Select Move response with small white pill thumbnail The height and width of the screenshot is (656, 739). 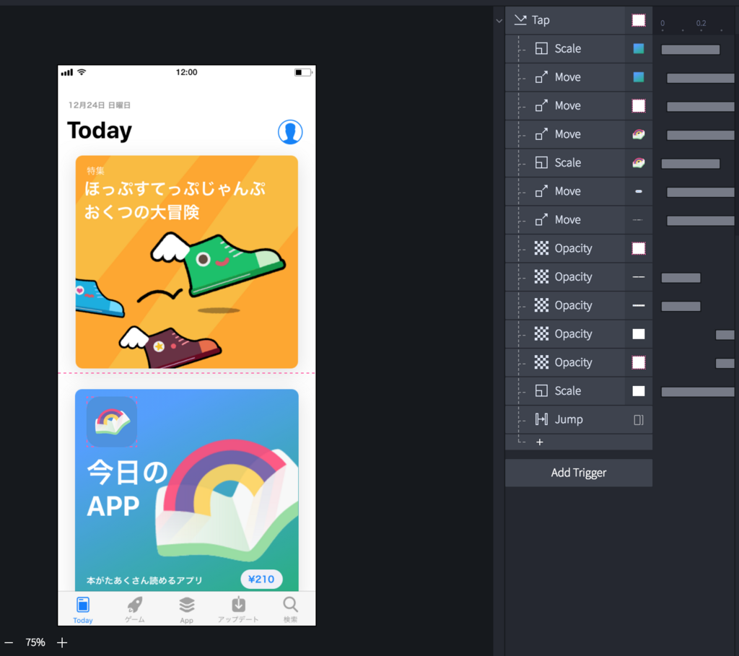click(579, 191)
